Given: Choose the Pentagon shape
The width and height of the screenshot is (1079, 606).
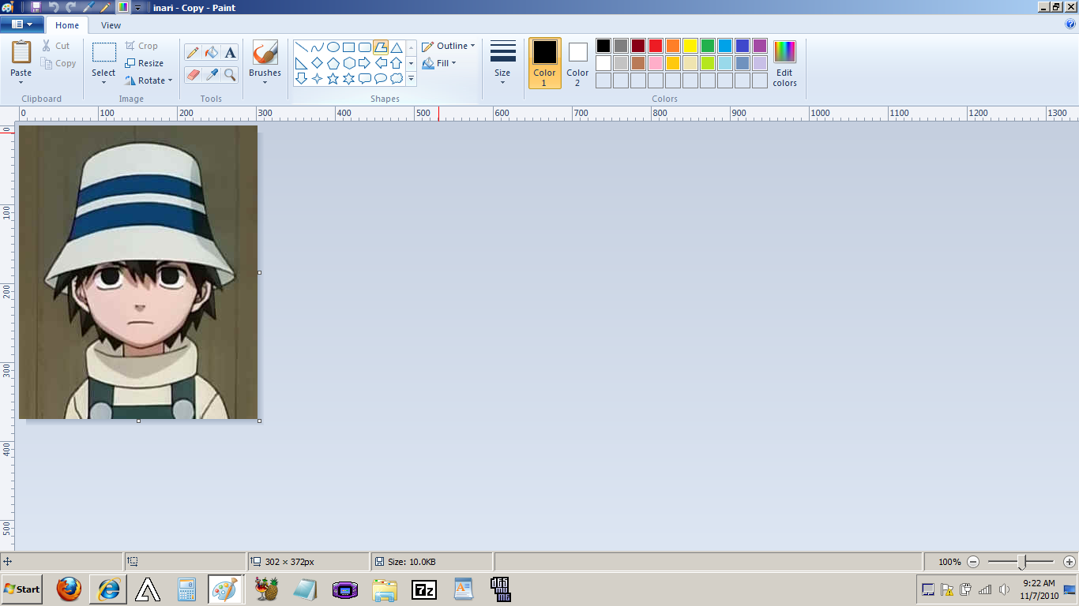Looking at the screenshot, I should (x=333, y=63).
